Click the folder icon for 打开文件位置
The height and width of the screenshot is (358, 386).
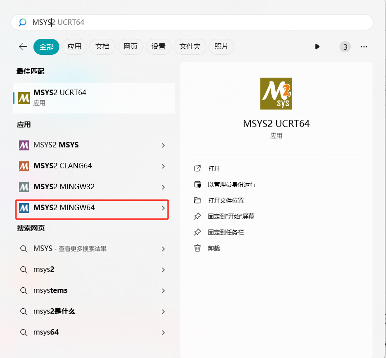pos(197,200)
